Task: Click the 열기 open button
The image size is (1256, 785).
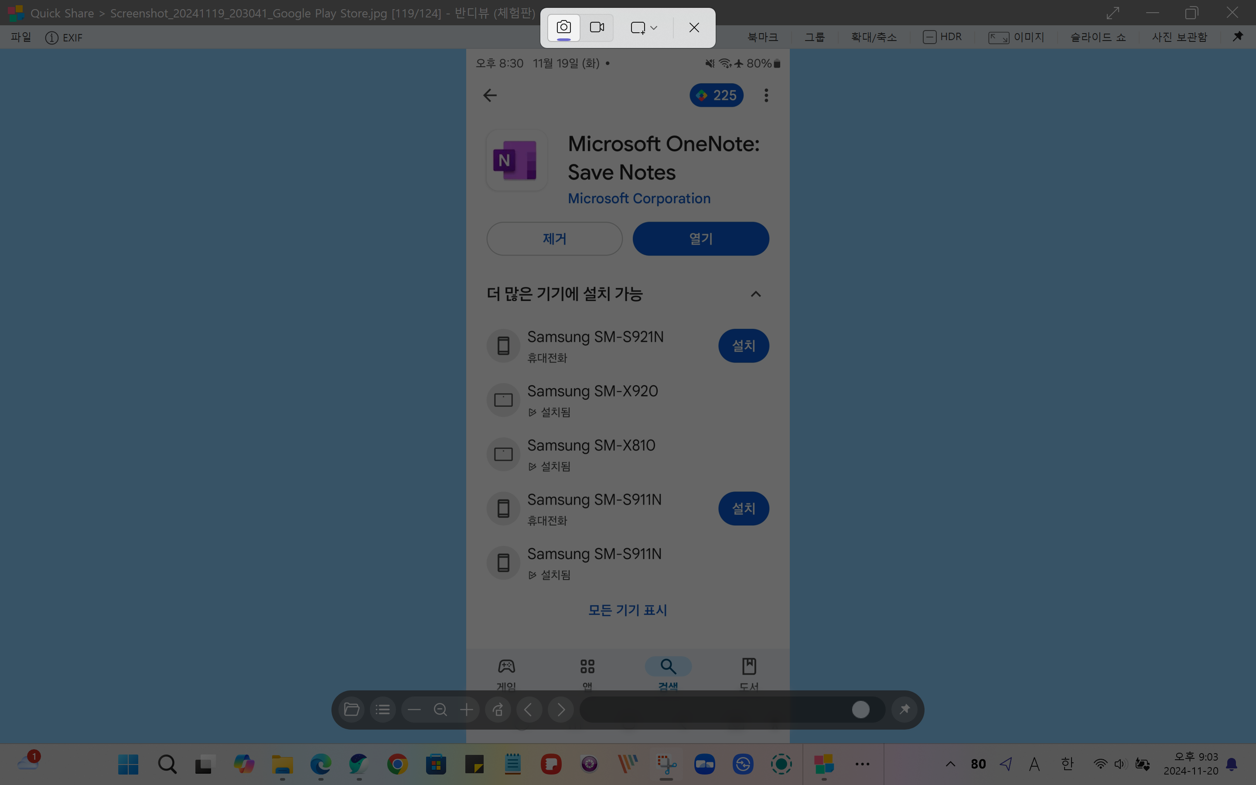Action: [x=701, y=239]
